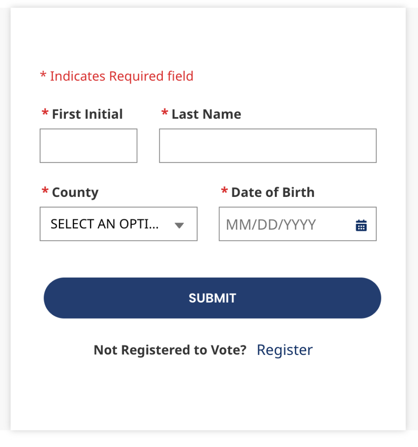
Task: Select the MM/DD/YYYY date input
Action: click(x=298, y=224)
